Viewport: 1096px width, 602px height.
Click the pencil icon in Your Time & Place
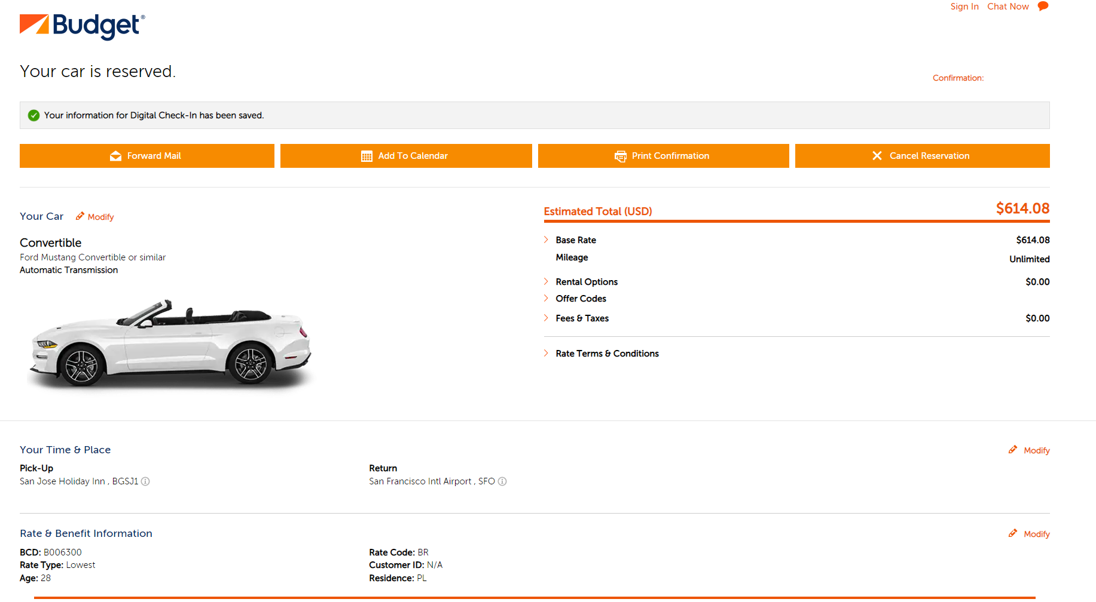[1012, 450]
